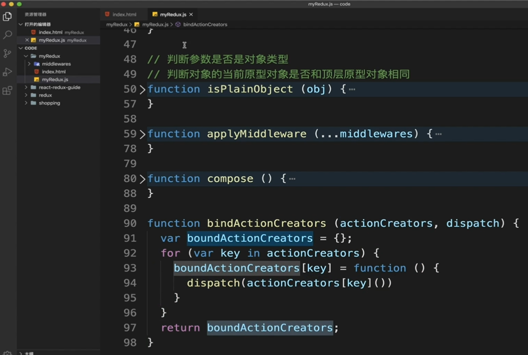Image resolution: width=528 pixels, height=355 pixels.
Task: Click the return keyword on line 97
Action: 180,328
